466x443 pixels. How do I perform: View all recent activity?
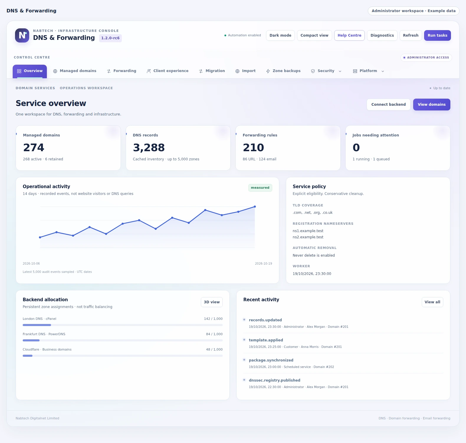click(x=432, y=302)
